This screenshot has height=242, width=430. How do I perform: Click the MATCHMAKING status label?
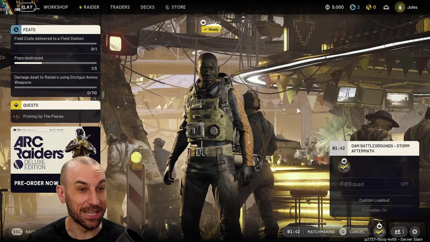(x=321, y=232)
